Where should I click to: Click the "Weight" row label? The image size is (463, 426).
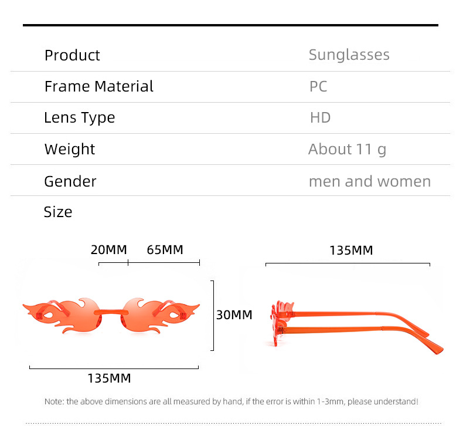[69, 150]
